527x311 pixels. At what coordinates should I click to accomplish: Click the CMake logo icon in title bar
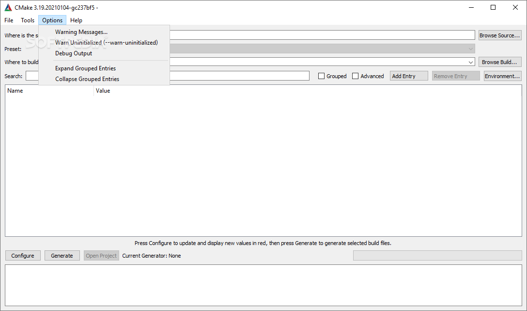8,7
